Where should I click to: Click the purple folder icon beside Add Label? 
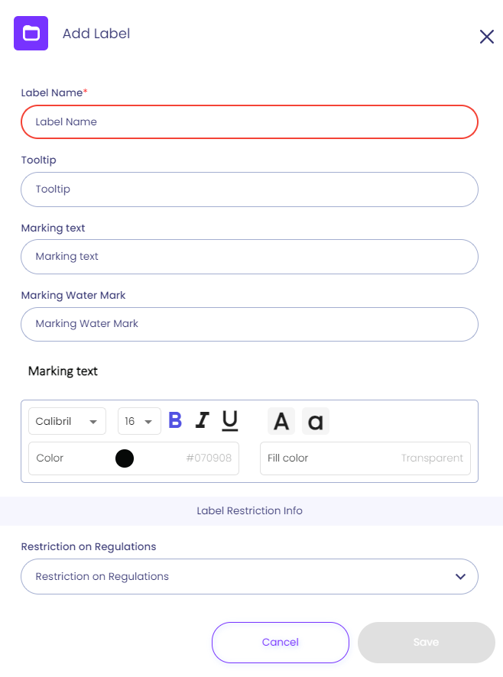(31, 34)
